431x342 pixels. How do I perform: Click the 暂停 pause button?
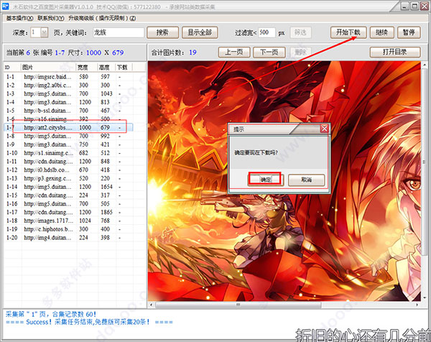[409, 32]
